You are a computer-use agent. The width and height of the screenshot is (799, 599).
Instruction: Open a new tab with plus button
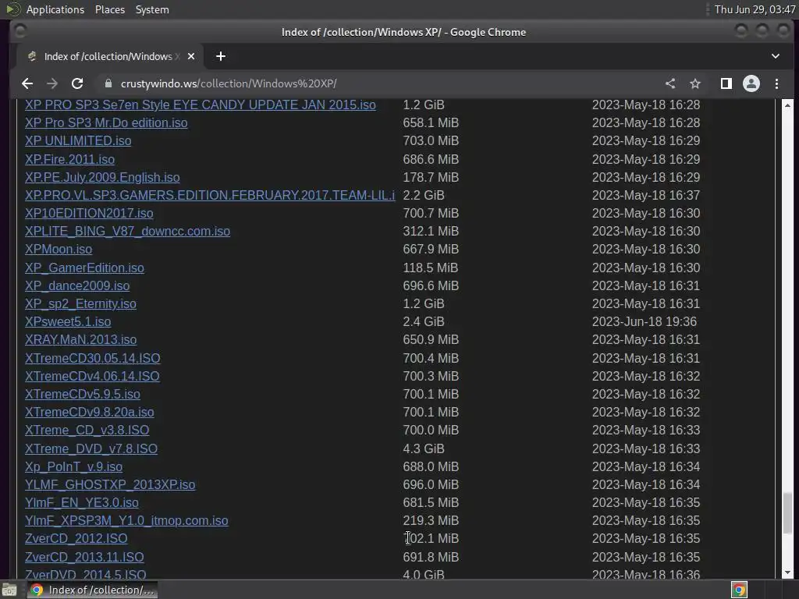pyautogui.click(x=221, y=56)
